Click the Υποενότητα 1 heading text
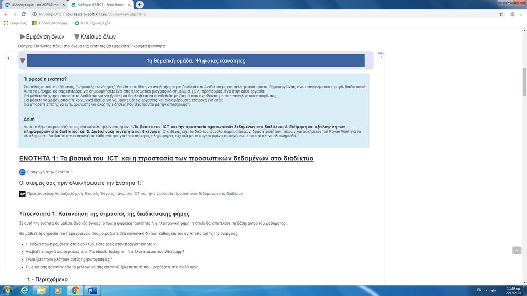The image size is (527, 296). (x=104, y=214)
